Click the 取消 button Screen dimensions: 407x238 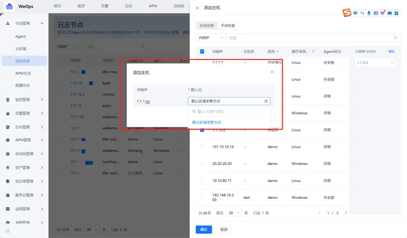224,229
